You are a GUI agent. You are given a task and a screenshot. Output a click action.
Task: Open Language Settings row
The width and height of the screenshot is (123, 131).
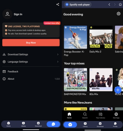click(x=31, y=62)
